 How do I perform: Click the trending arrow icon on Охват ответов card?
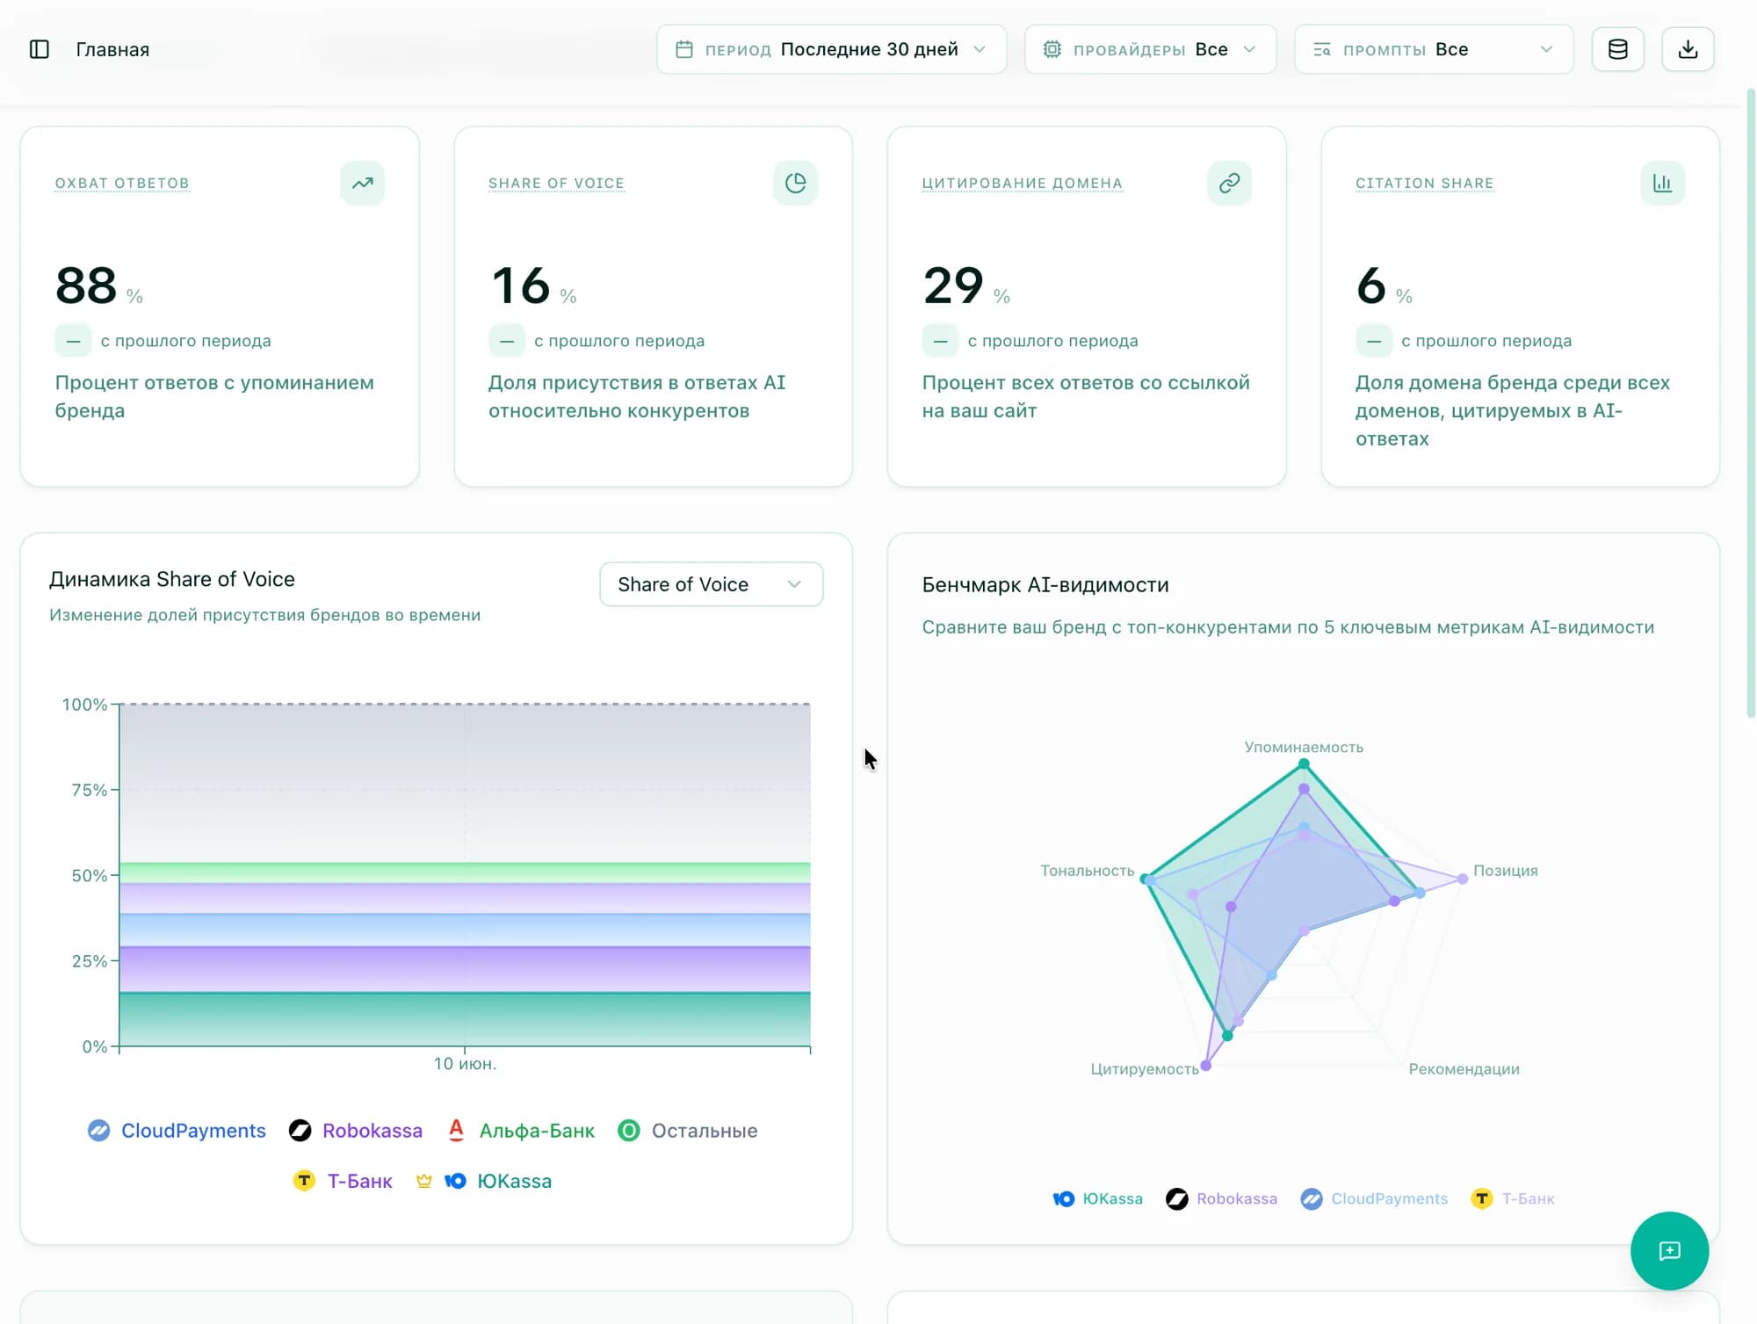tap(362, 183)
